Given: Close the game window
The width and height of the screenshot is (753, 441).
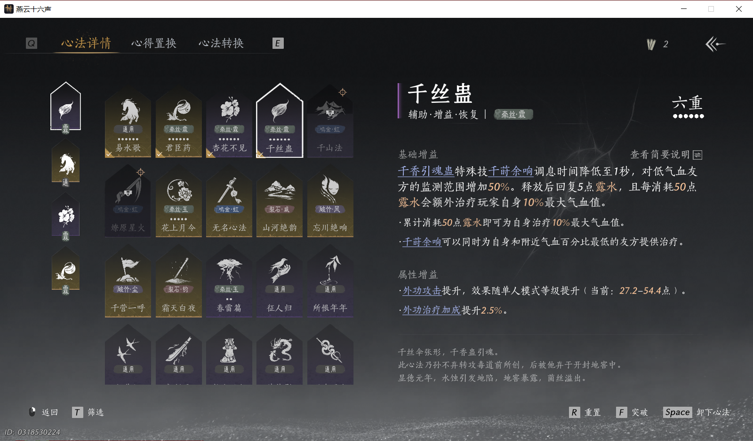Looking at the screenshot, I should pos(739,9).
